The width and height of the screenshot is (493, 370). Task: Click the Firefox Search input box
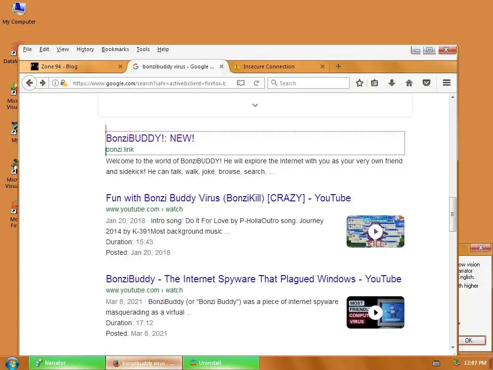point(309,83)
